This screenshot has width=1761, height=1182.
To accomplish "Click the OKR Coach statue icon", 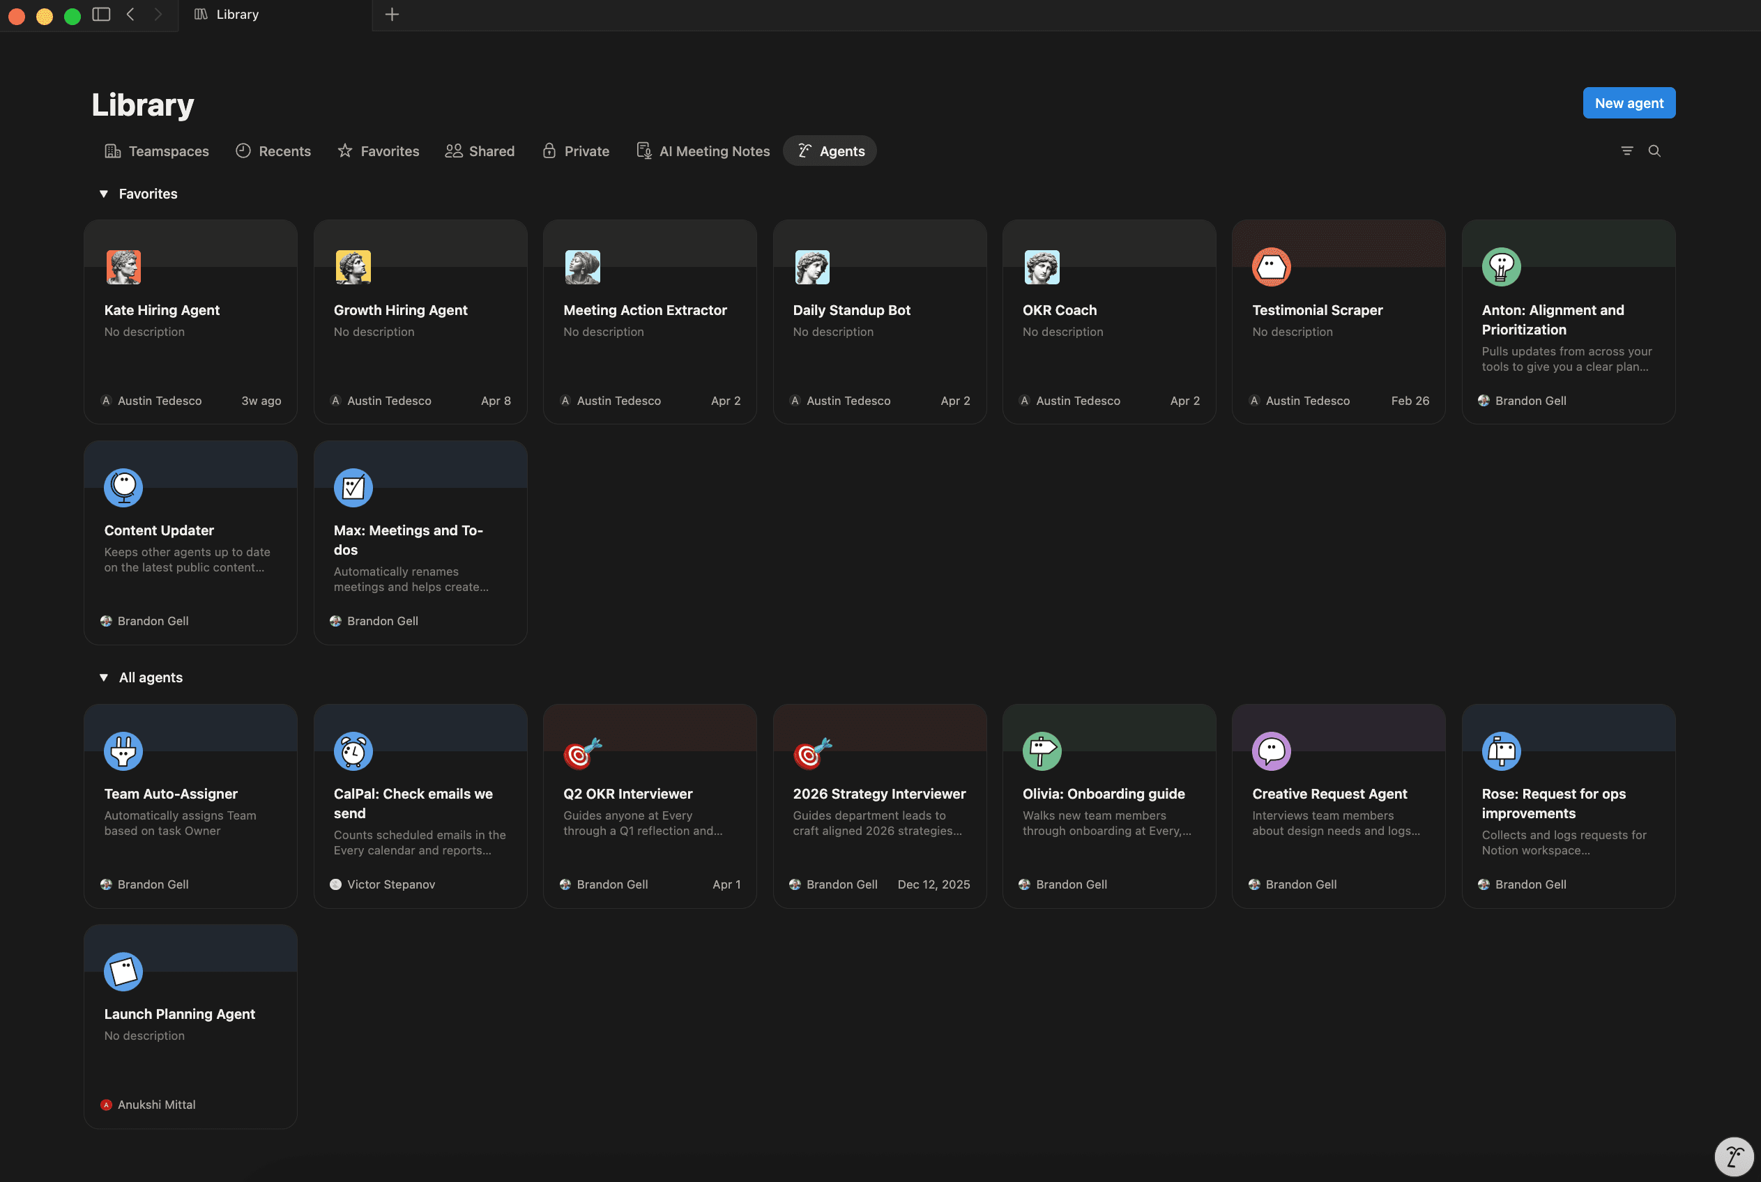I will point(1042,267).
